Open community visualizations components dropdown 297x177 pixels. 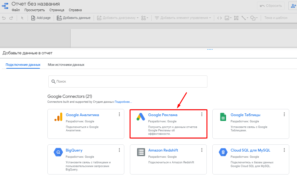pyautogui.click(x=145, y=18)
